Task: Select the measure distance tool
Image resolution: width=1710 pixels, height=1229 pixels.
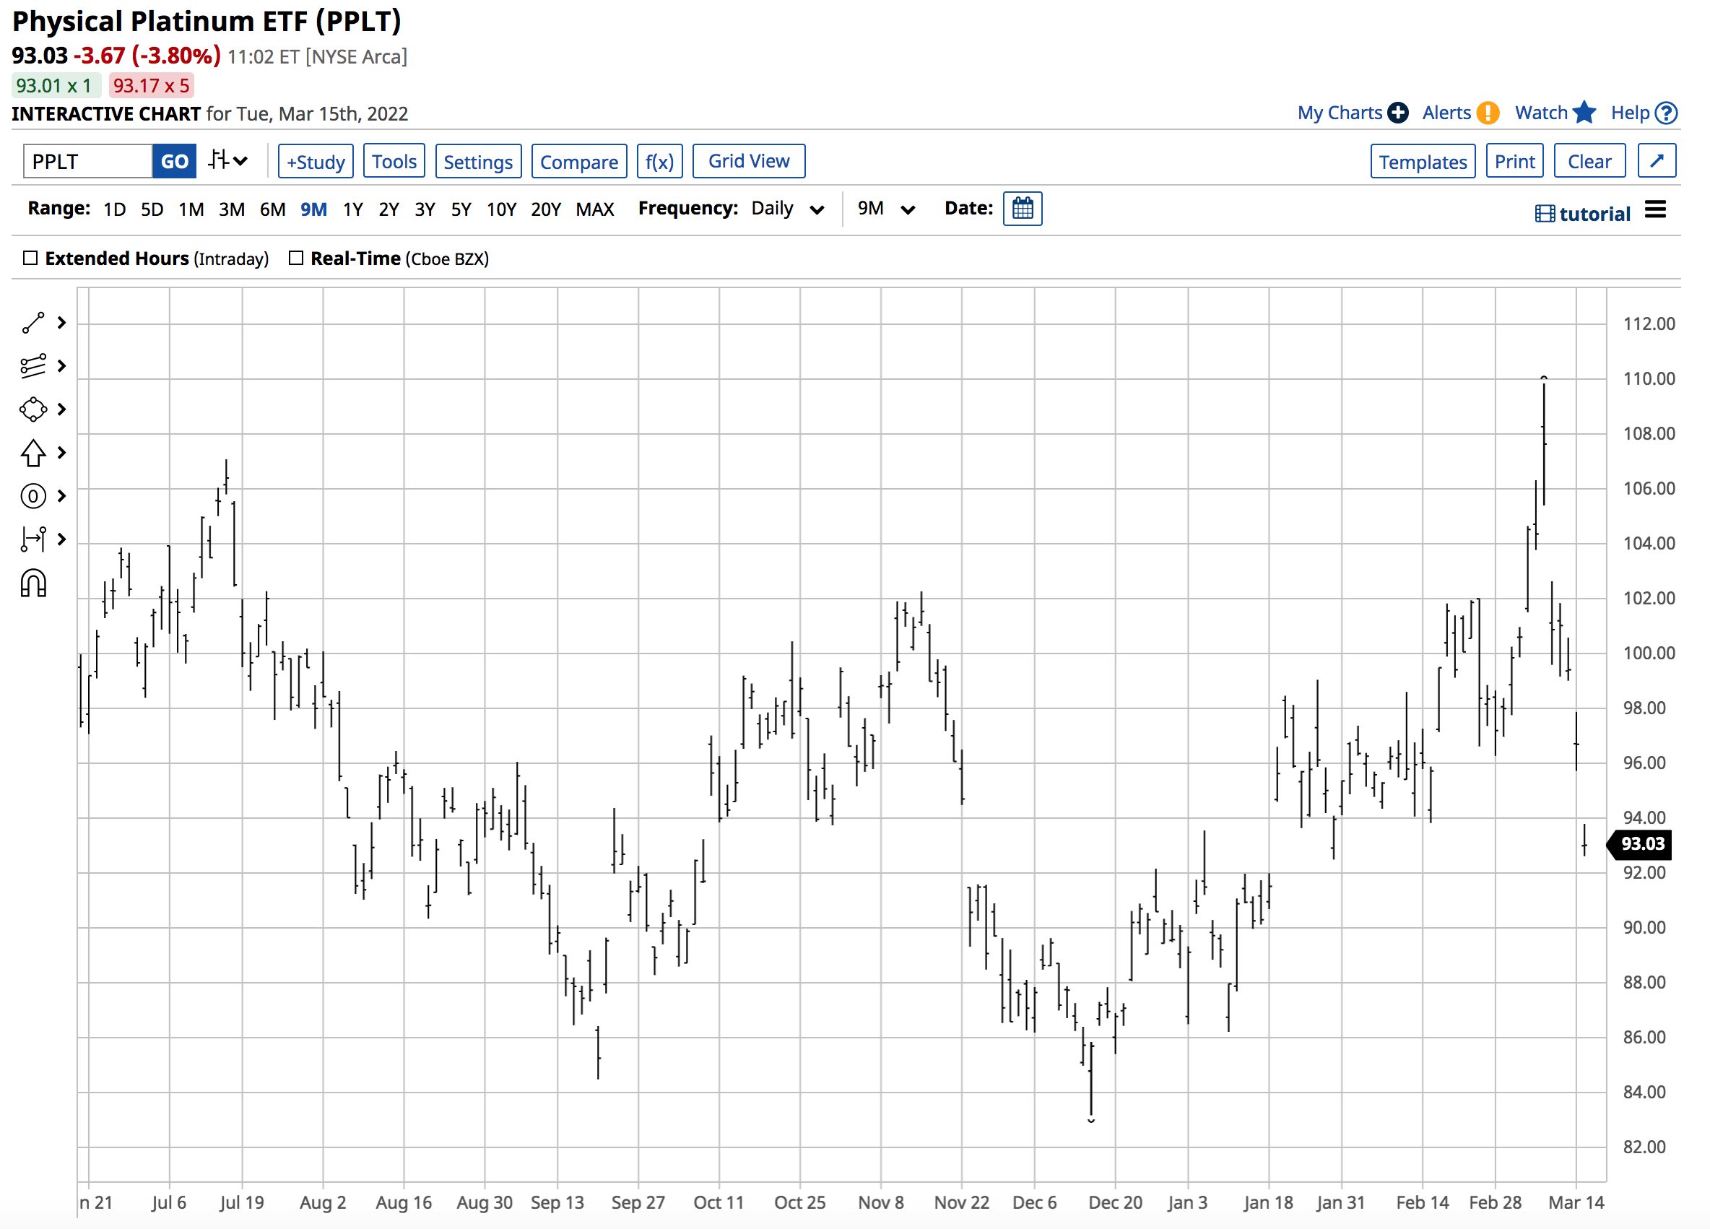Action: tap(33, 539)
